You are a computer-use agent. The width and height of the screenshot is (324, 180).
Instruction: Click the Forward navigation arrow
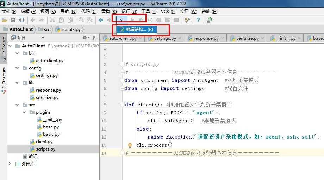[109, 20]
